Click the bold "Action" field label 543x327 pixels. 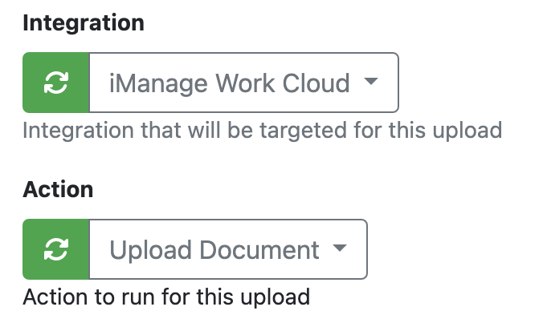click(x=58, y=190)
